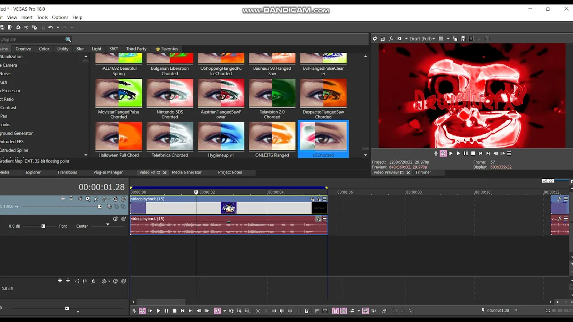
Task: Switch to the Explorer tab
Action: [33, 173]
